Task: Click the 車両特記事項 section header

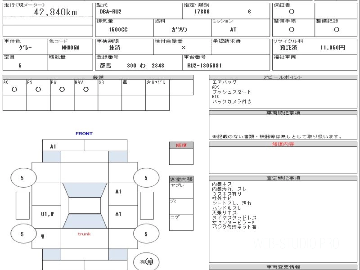Action: click(283, 113)
